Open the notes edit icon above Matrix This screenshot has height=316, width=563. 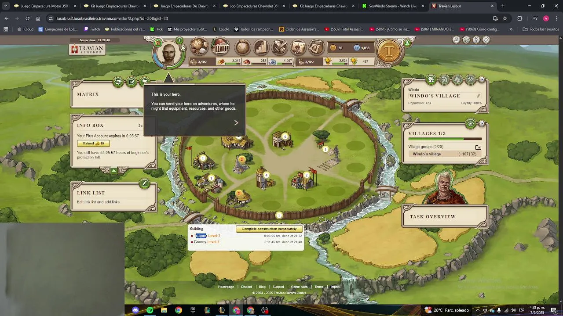click(131, 82)
